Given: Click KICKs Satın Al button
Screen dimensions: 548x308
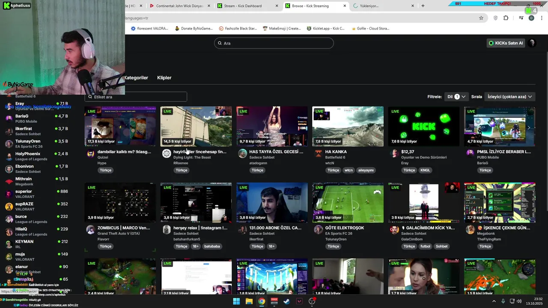Looking at the screenshot, I should coord(506,43).
